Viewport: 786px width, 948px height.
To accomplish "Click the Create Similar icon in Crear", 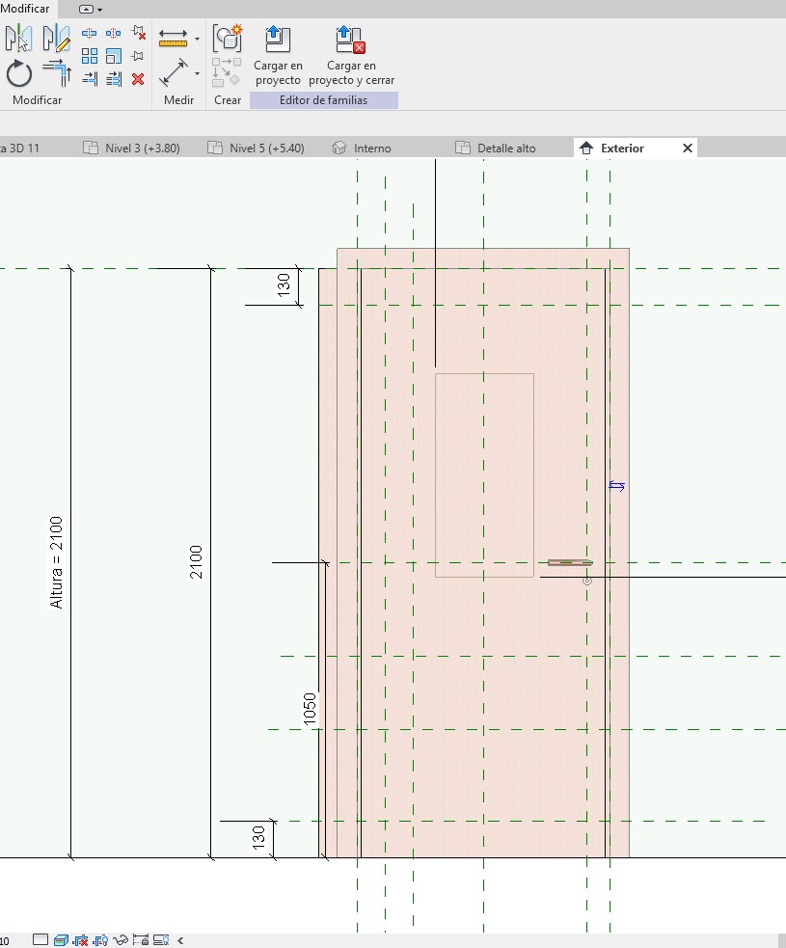I will tap(228, 39).
